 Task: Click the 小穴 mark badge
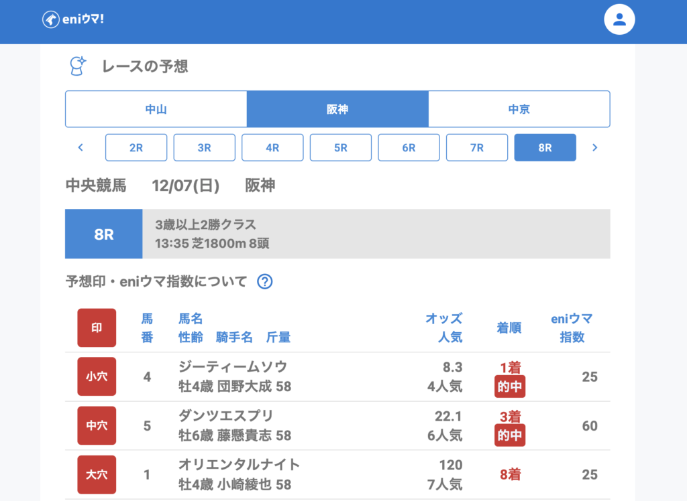tap(97, 376)
